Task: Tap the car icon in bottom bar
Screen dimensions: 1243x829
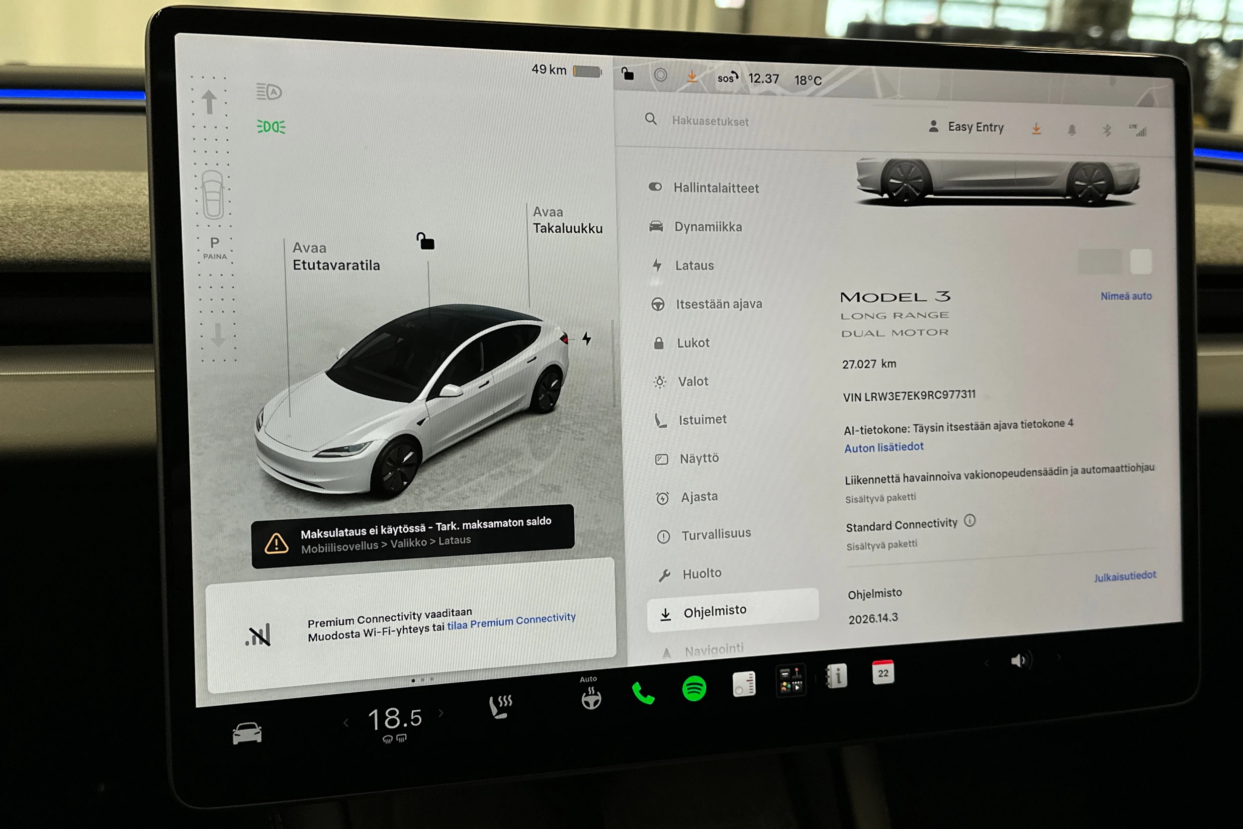Action: [x=247, y=734]
